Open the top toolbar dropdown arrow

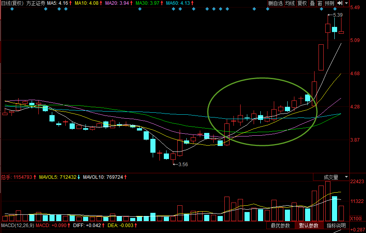(x=346, y=3)
